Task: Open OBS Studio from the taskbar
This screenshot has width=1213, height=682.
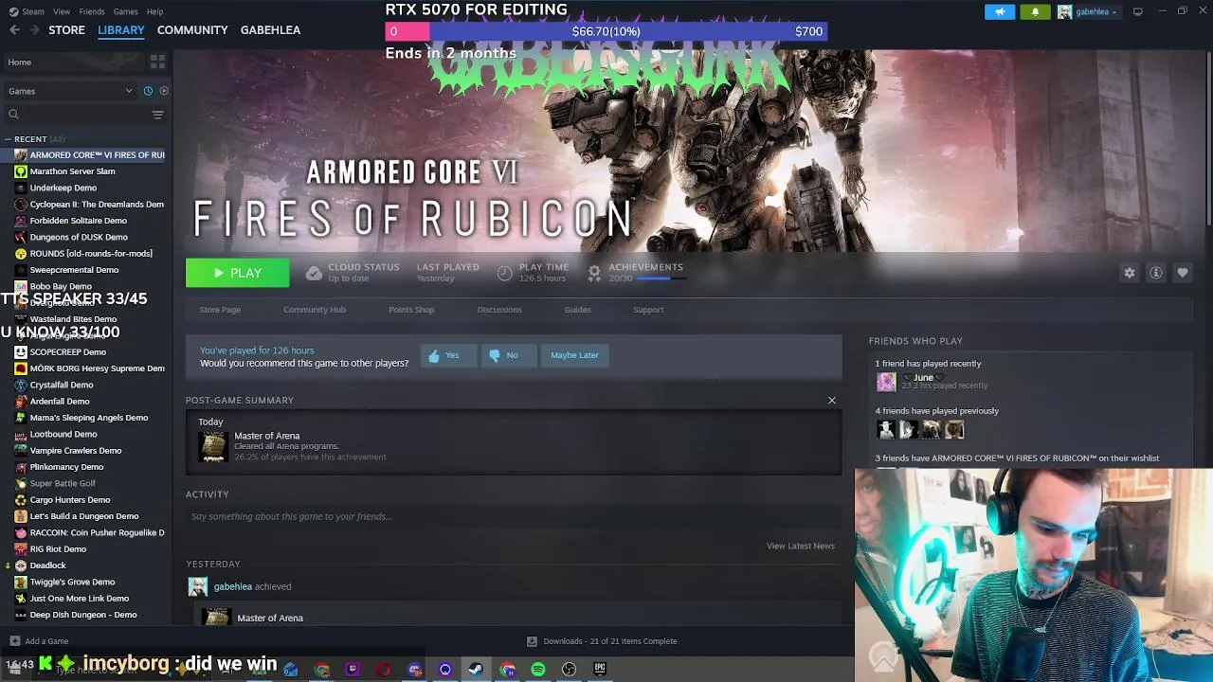Action: click(x=569, y=670)
